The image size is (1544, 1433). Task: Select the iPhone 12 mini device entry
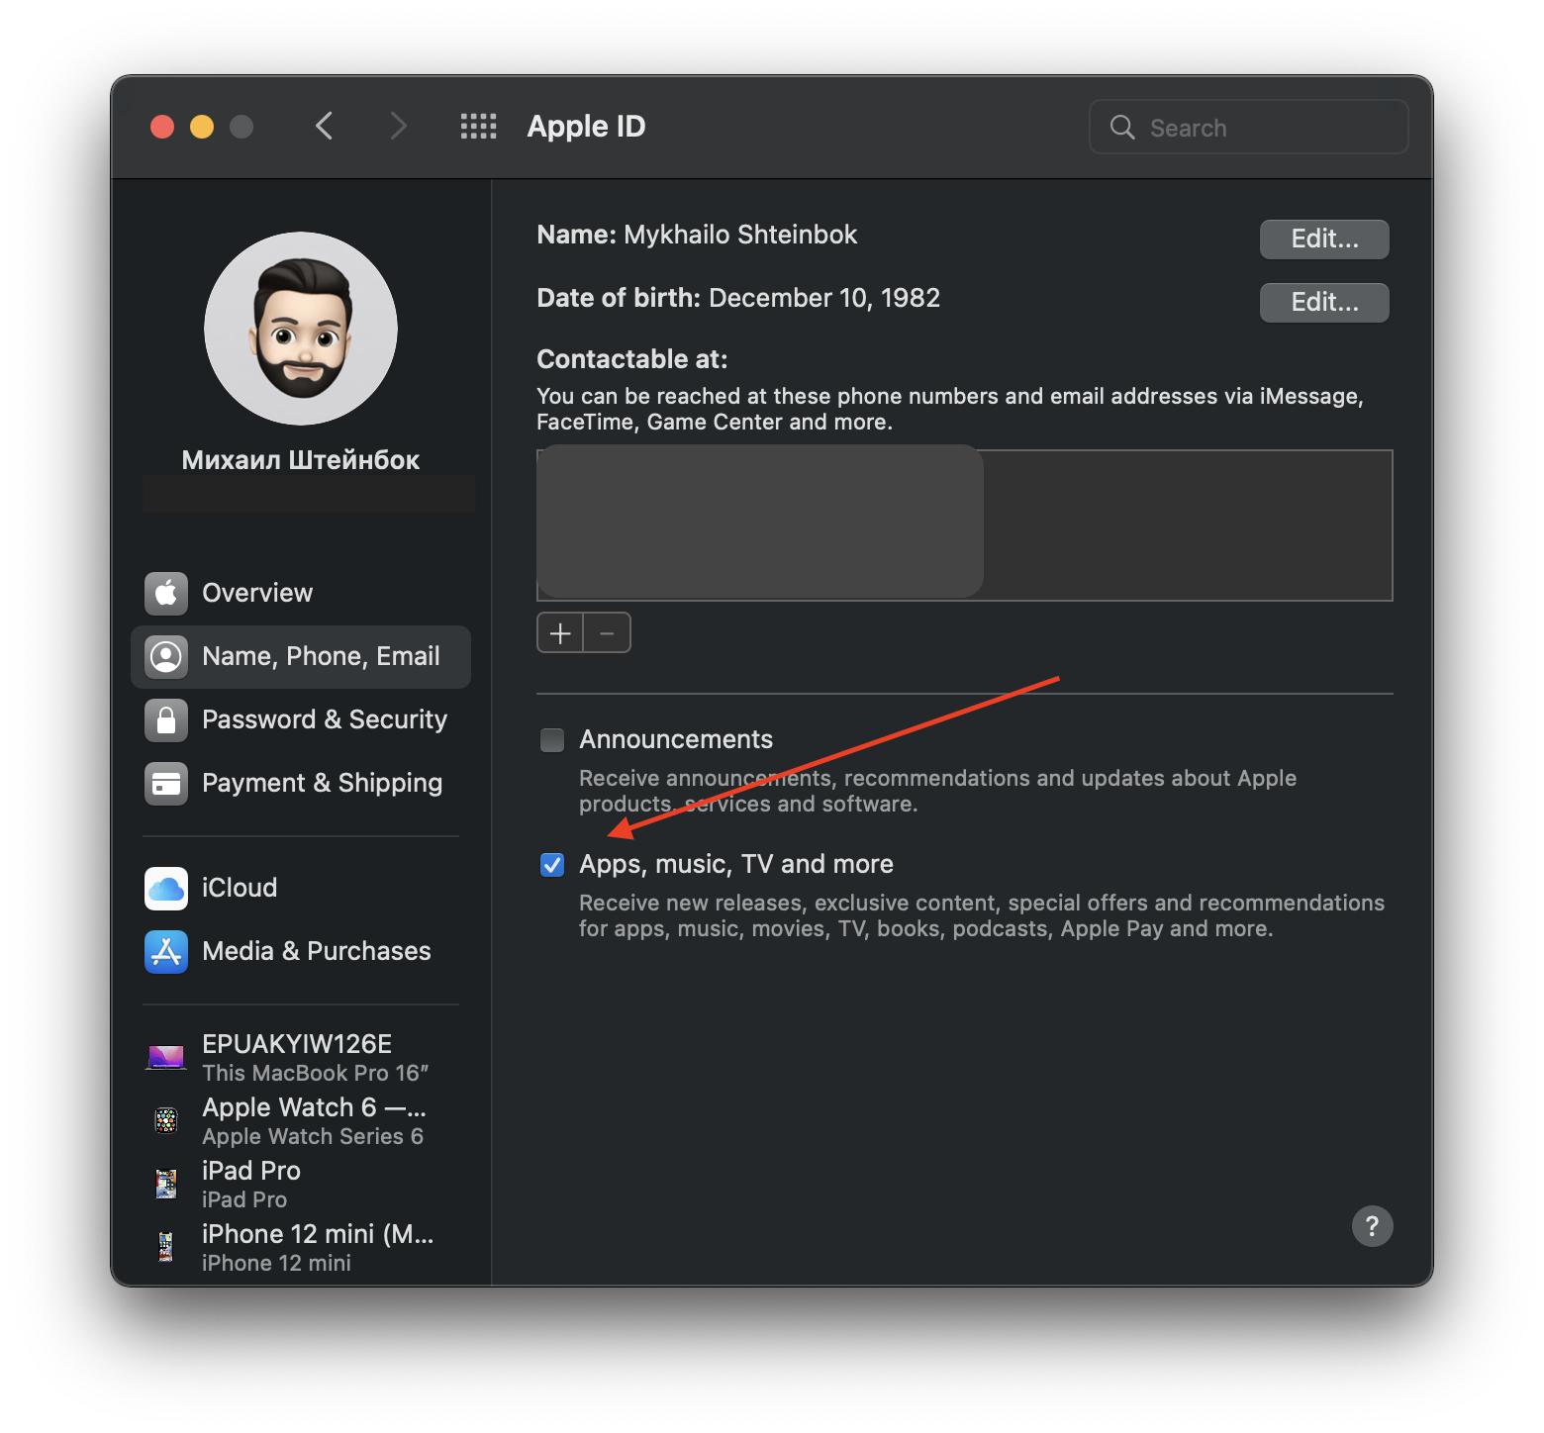(x=301, y=1247)
